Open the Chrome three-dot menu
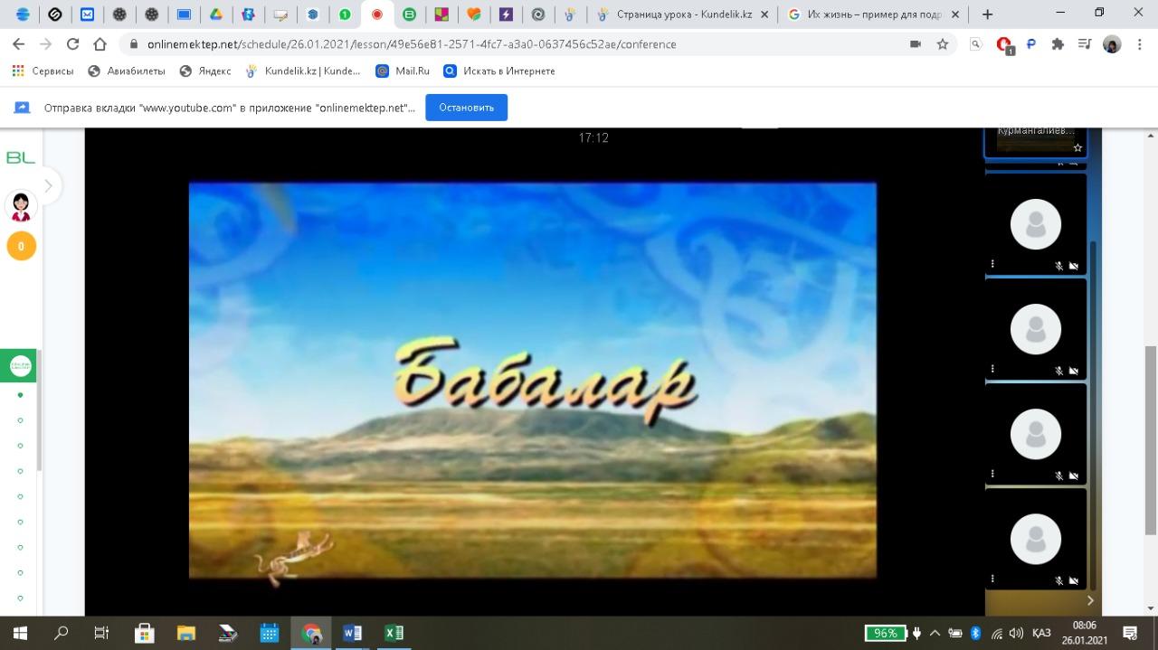The height and width of the screenshot is (650, 1158). pyautogui.click(x=1140, y=44)
